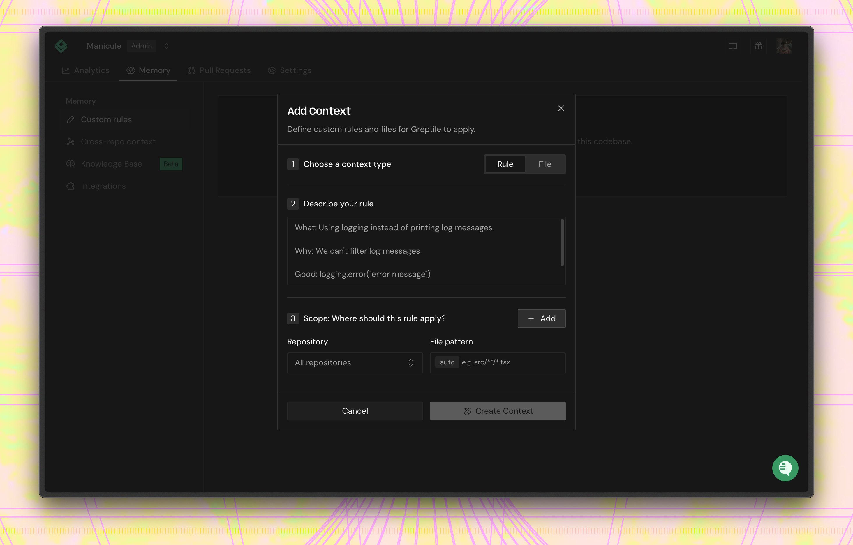
Task: Switch to the Pull Requests tab
Action: click(219, 70)
